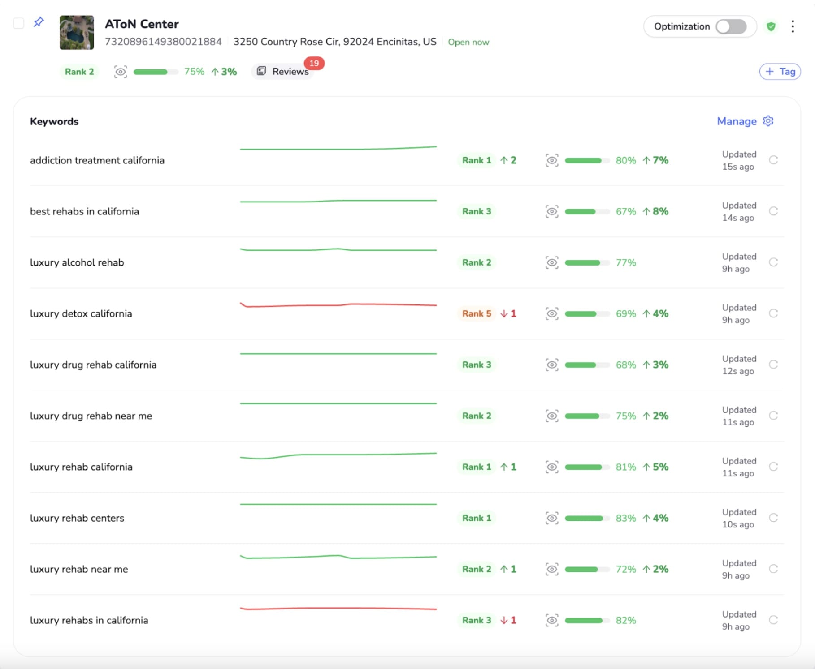The height and width of the screenshot is (669, 815).
Task: Select keyword luxury alcohol rehab
Action: point(77,262)
